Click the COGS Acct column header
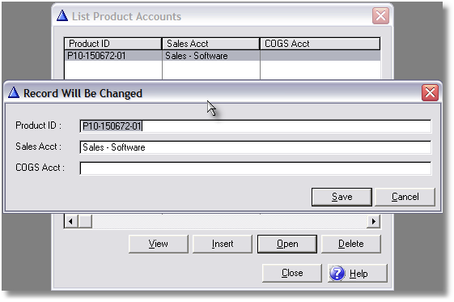454x302 pixels. [x=320, y=44]
